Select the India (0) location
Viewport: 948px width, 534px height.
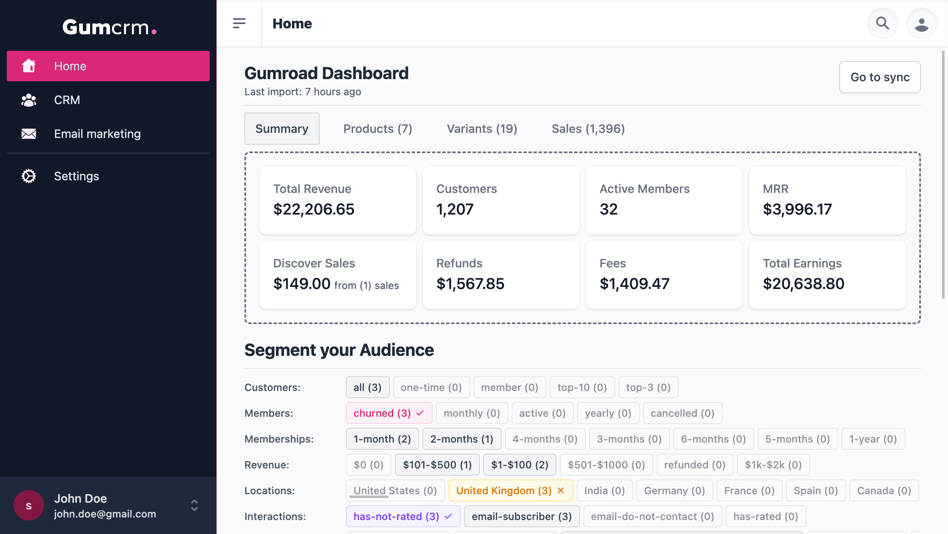[x=605, y=490]
